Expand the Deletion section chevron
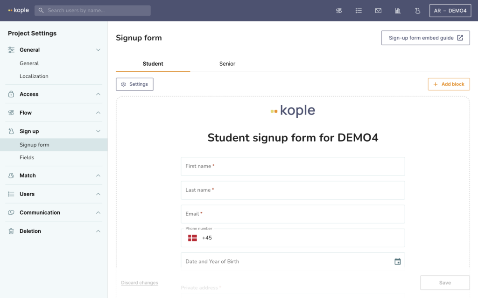Viewport: 478px width, 298px height. pos(98,231)
